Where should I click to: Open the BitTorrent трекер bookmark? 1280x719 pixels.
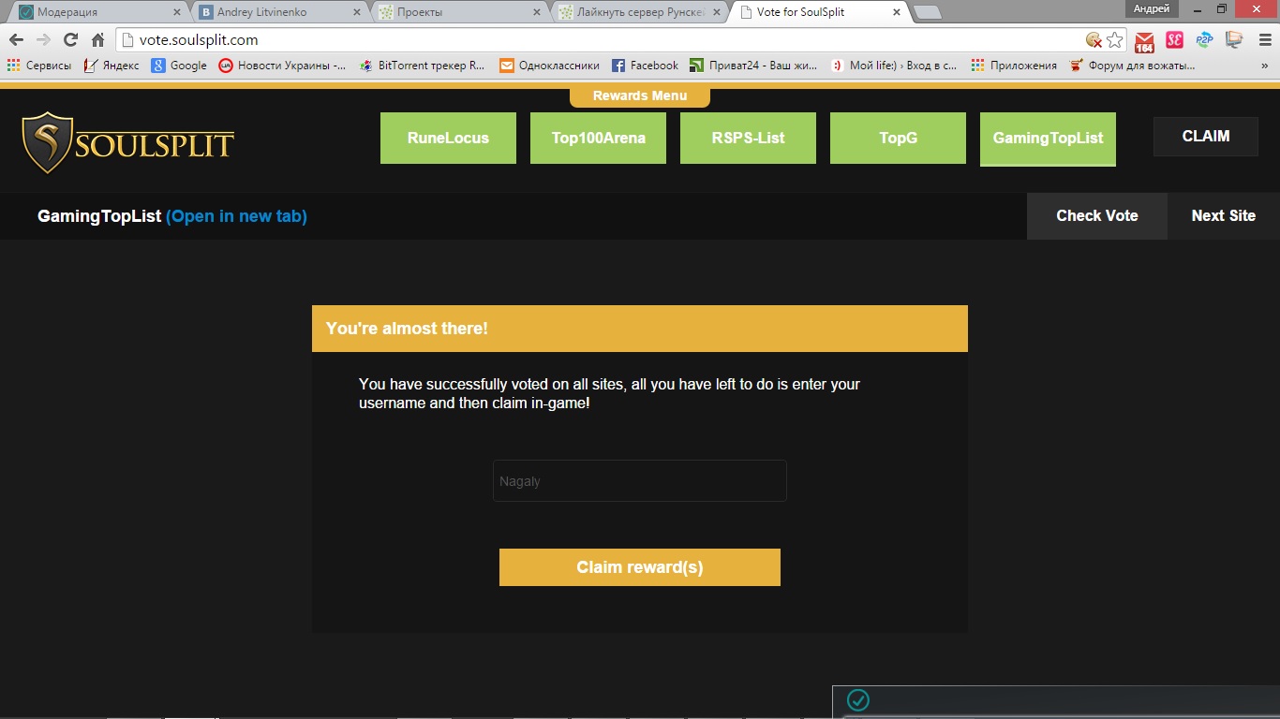422,66
